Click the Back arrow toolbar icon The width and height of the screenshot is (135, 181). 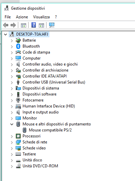tap(6, 25)
